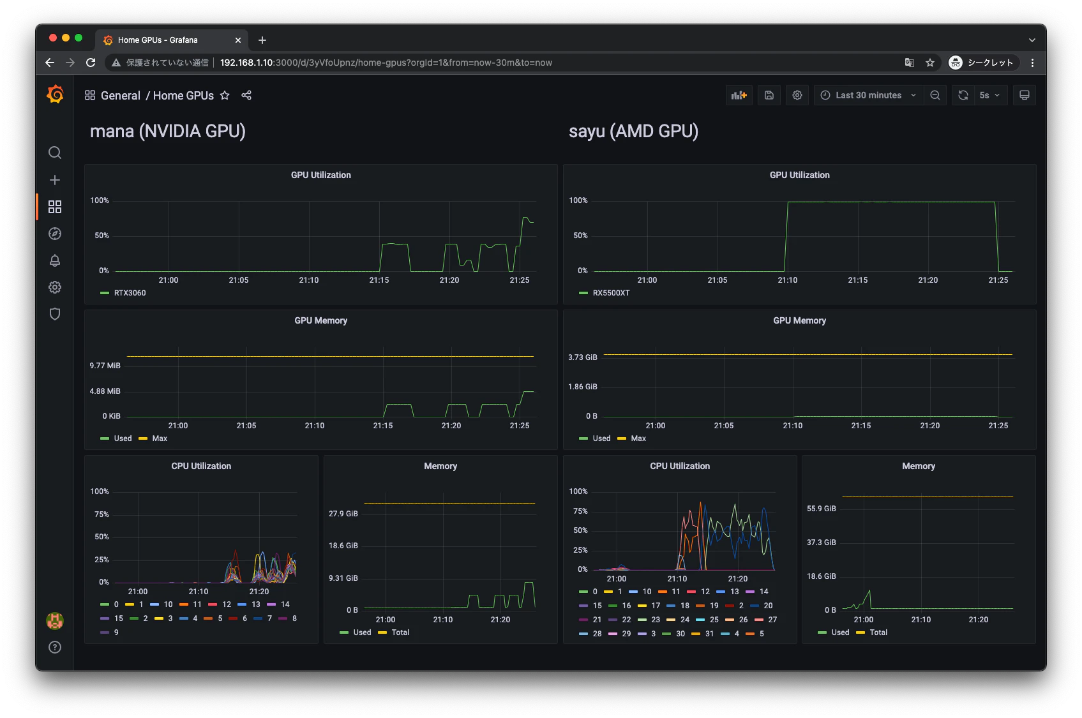The height and width of the screenshot is (718, 1082).
Task: Open the search dashboards icon in sidebar
Action: pyautogui.click(x=55, y=153)
